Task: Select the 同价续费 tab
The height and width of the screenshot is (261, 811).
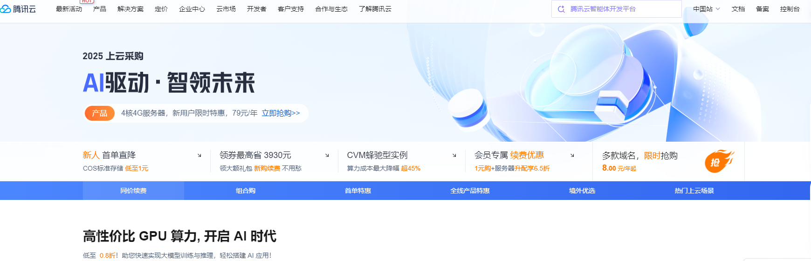Action: coord(133,191)
